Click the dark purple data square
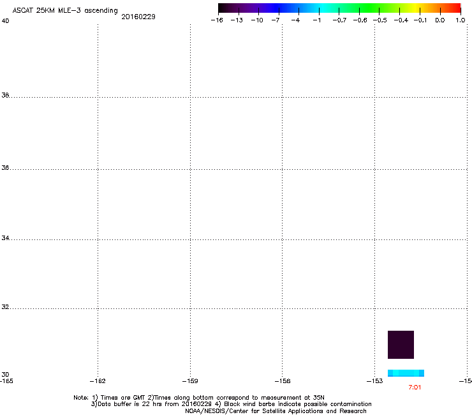 401,345
